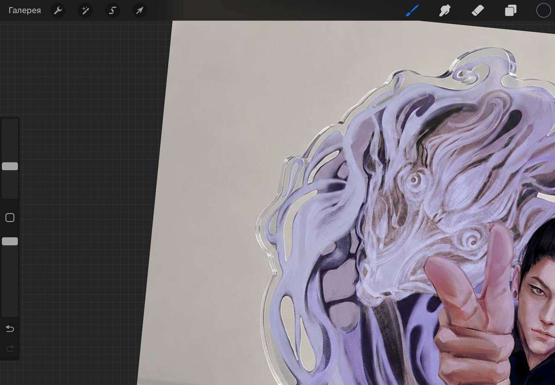
Task: Open the active color picker
Action: [x=543, y=10]
